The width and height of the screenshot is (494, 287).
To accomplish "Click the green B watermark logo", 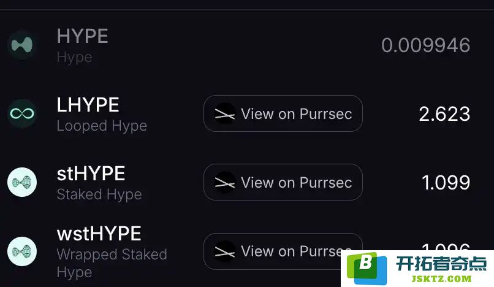I will point(367,269).
